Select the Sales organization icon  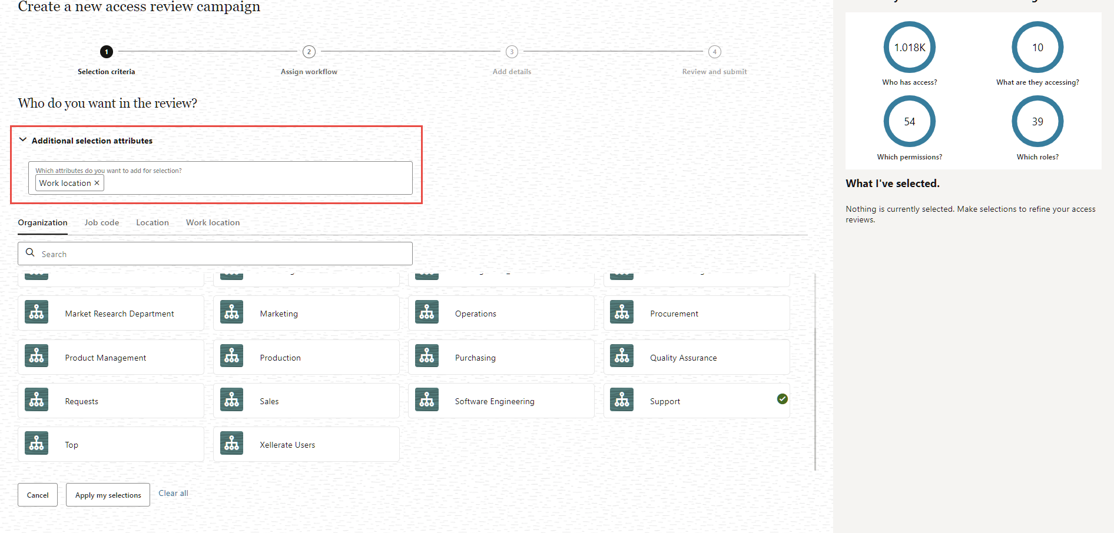point(231,399)
